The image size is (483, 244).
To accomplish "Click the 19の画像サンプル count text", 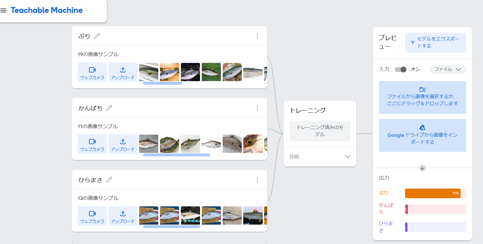I will coord(98,54).
